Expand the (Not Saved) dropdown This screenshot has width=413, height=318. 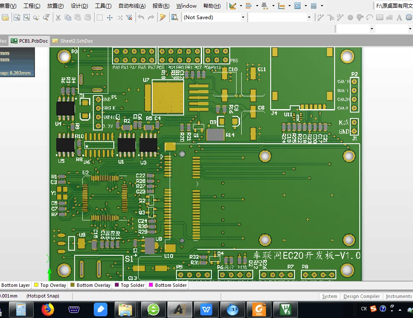pyautogui.click(x=243, y=17)
